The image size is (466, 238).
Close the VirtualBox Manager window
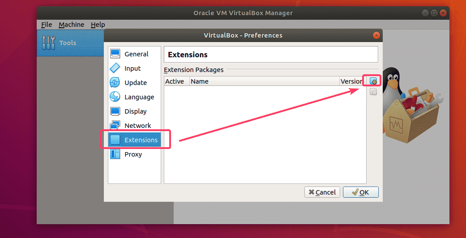tap(443, 13)
